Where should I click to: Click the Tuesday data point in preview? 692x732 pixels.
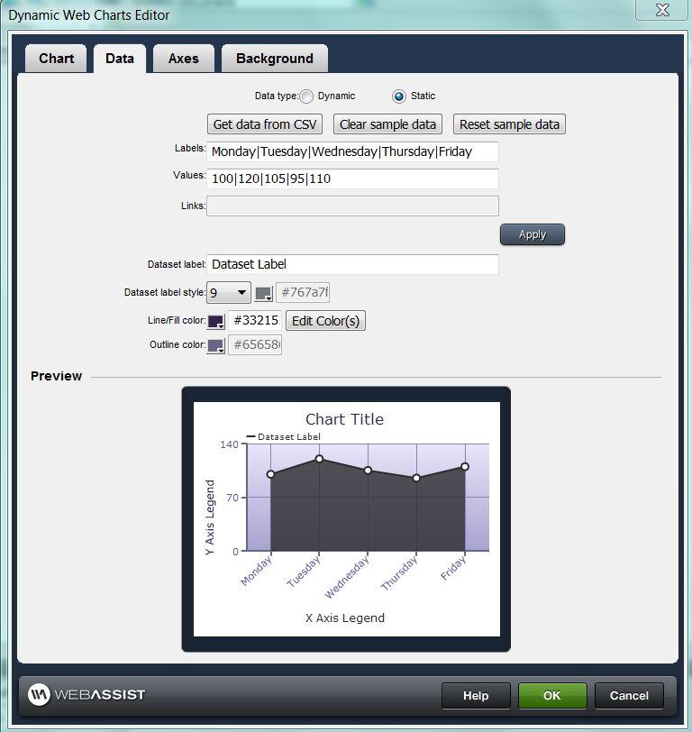tap(319, 459)
